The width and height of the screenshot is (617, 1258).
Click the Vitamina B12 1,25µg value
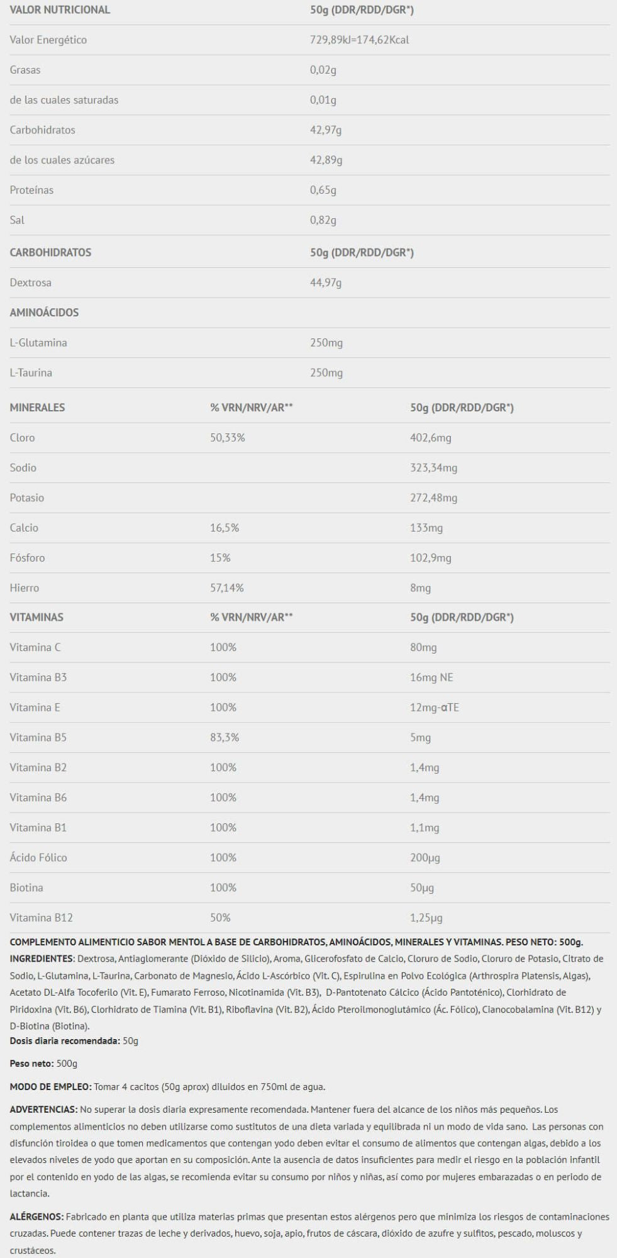426,918
